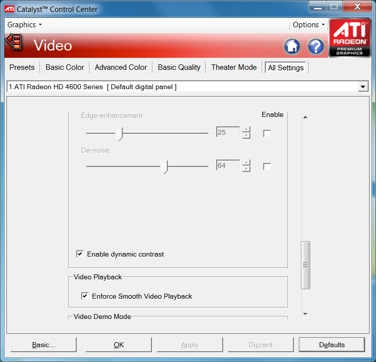Close the Catalyst Control Center window

[357, 6]
